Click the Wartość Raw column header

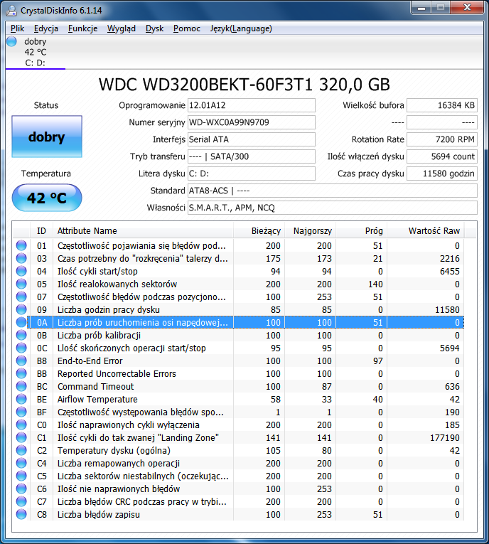(x=426, y=230)
